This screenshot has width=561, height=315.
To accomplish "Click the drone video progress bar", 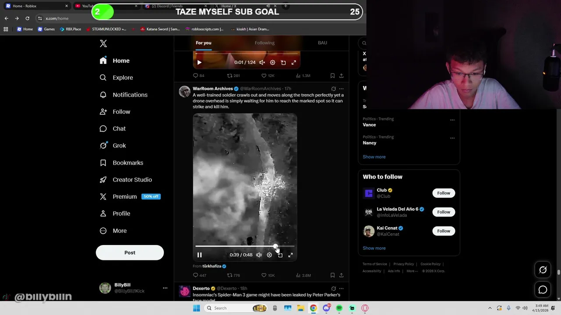I will click(245, 246).
